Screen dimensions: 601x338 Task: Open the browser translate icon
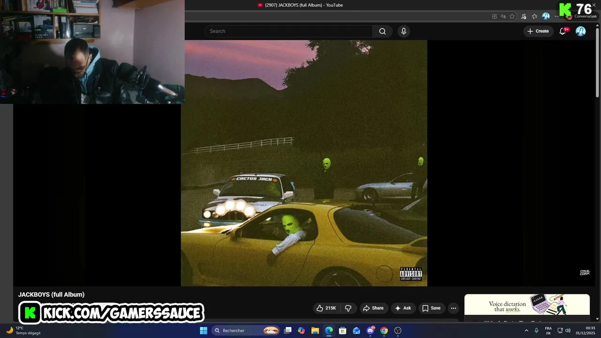tap(503, 16)
